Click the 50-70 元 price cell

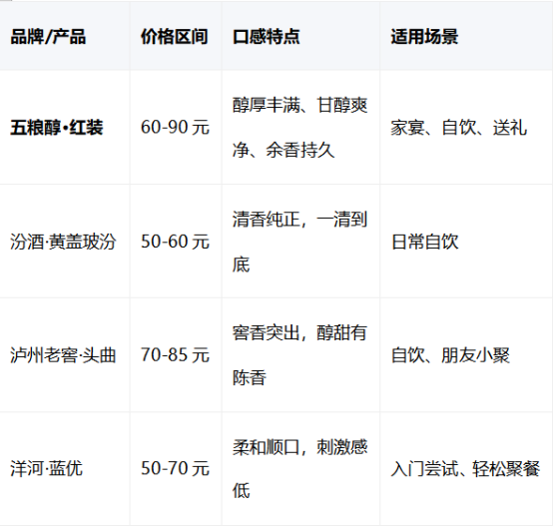(175, 468)
